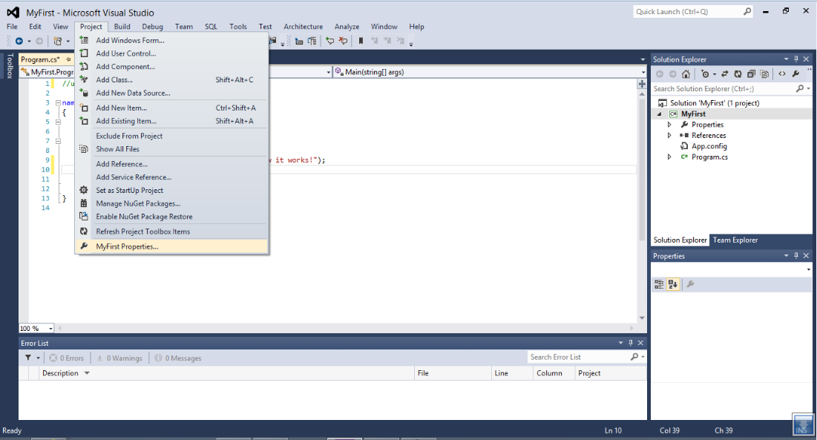This screenshot has width=817, height=440.
Task: Click the editor split window handle icon
Action: (642, 84)
